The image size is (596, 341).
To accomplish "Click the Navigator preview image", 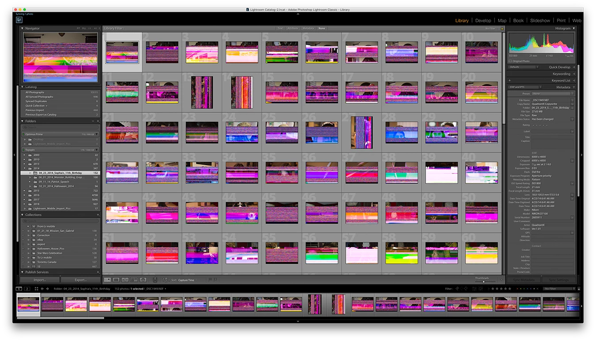I will pos(60,57).
